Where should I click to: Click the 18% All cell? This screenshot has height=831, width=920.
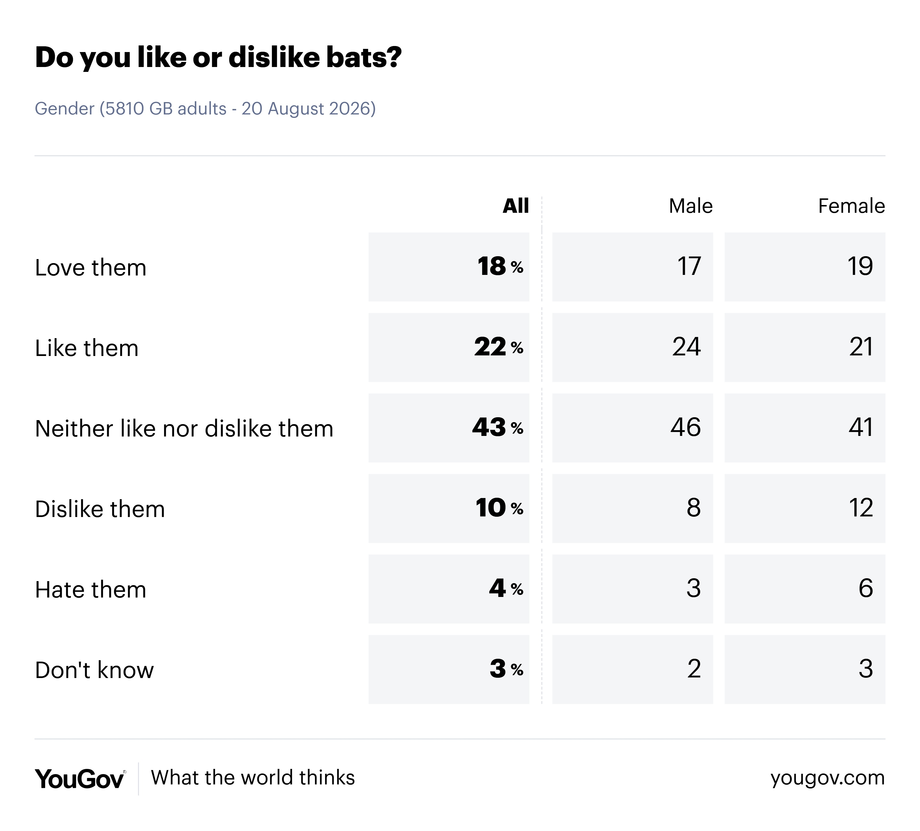pyautogui.click(x=449, y=267)
